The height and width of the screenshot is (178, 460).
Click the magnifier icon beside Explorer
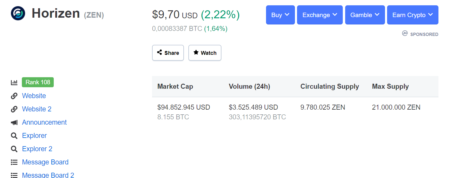point(14,136)
